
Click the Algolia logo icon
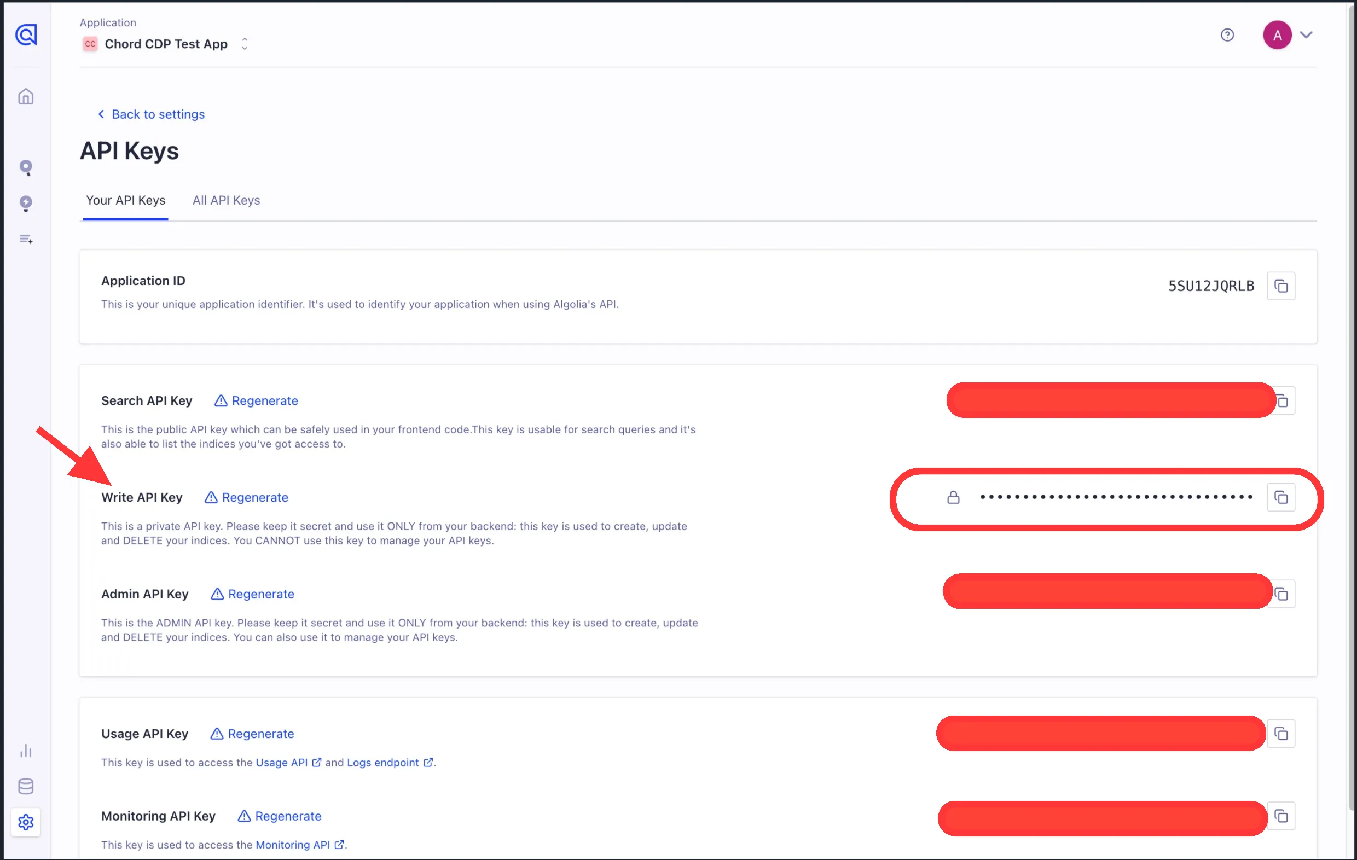[x=26, y=35]
